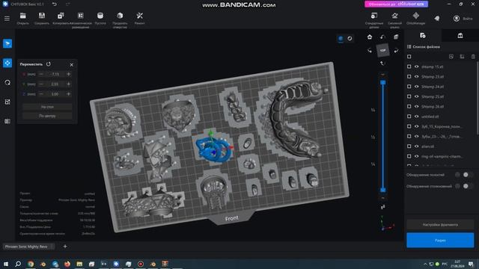Viewport: 479px width, 269px height.
Task: Check the untitled.stl checkbox
Action: pyautogui.click(x=409, y=117)
